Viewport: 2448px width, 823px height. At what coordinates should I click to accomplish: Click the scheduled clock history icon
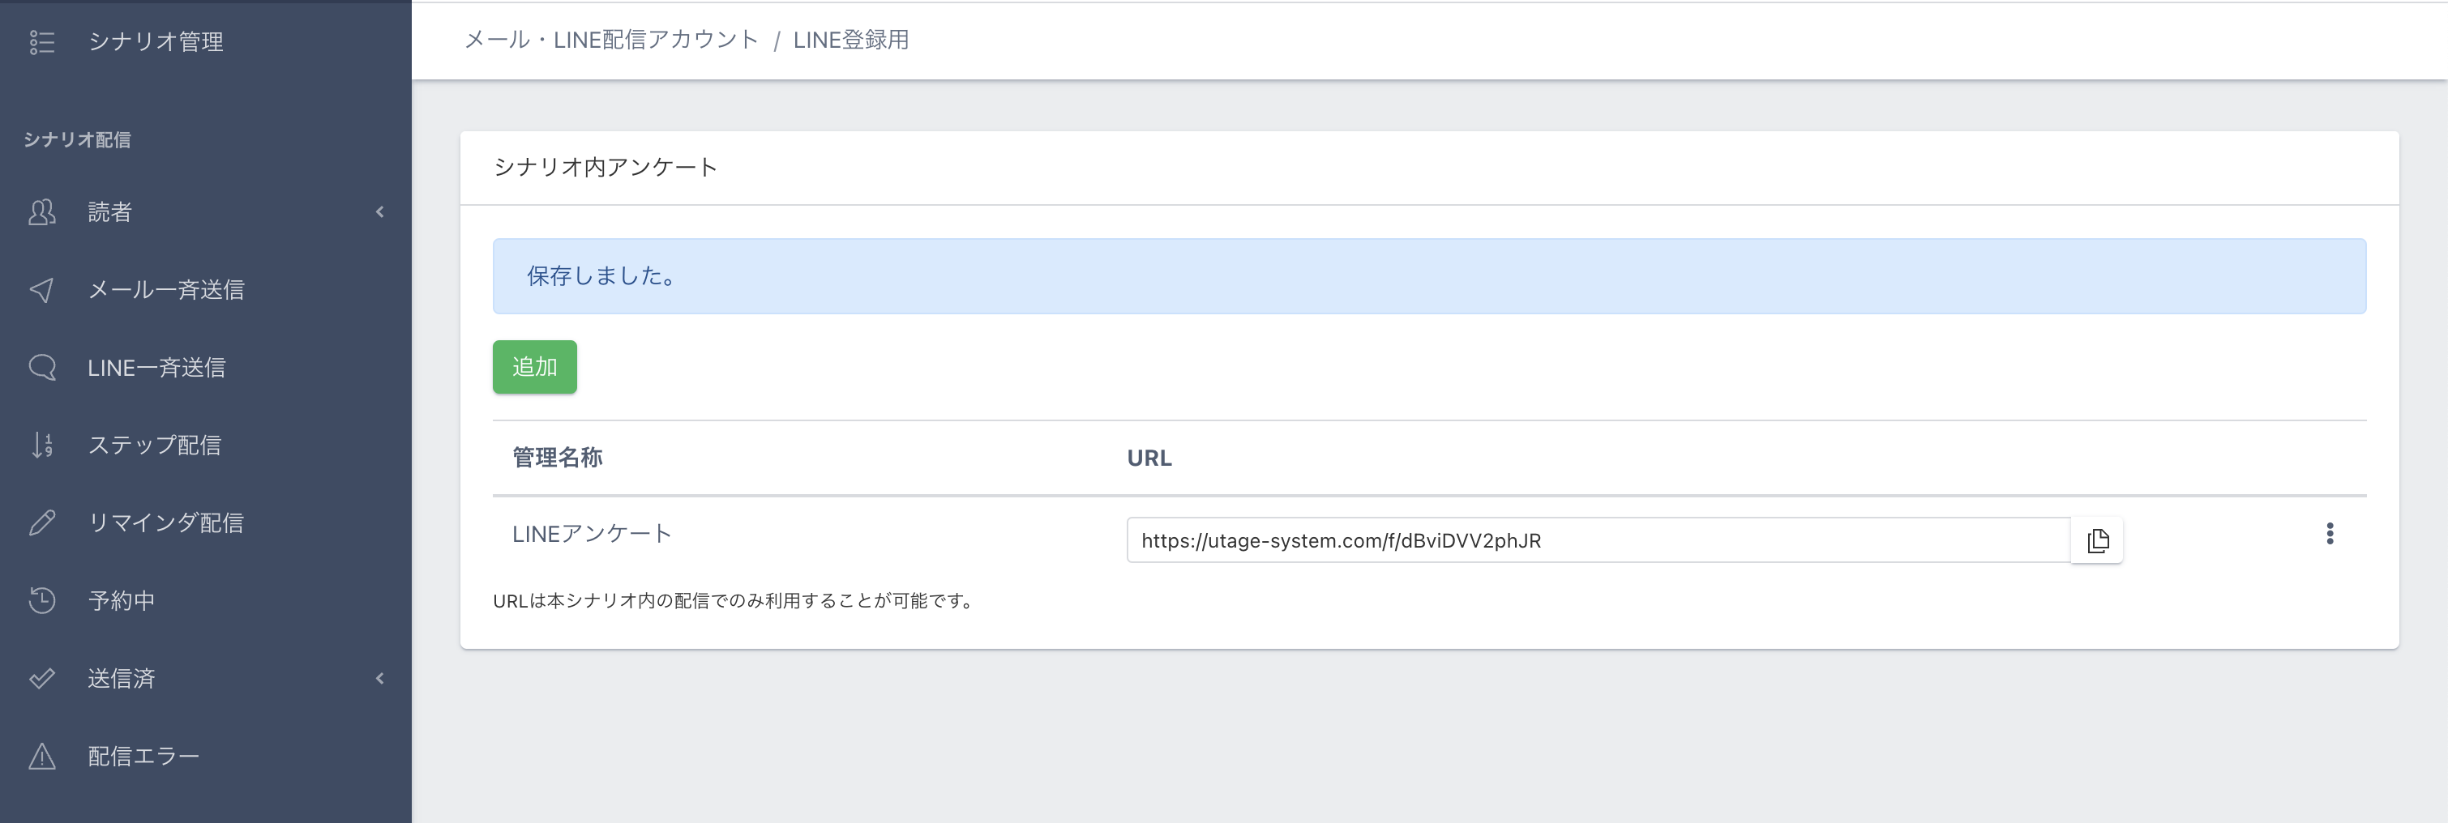[42, 601]
